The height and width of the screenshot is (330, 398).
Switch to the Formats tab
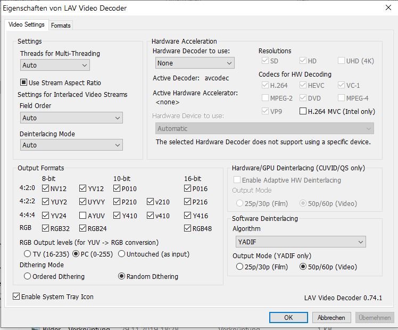click(61, 26)
